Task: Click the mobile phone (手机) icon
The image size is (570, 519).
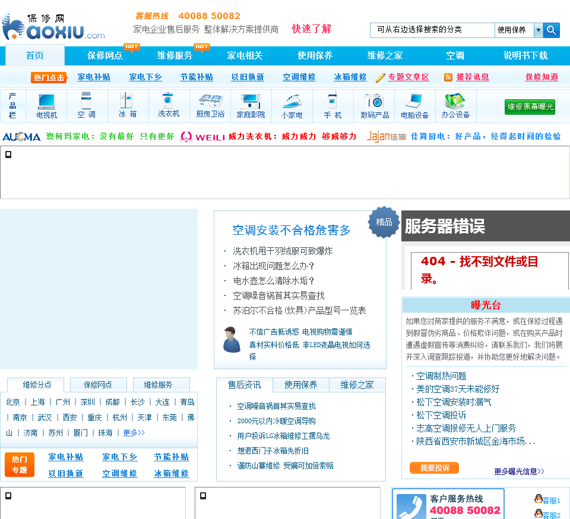Action: point(332,100)
